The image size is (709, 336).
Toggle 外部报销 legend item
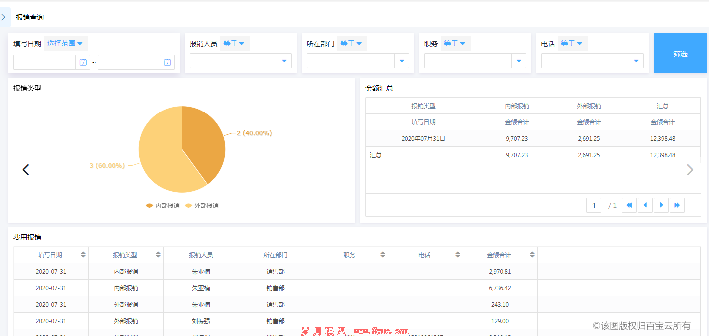pos(201,205)
